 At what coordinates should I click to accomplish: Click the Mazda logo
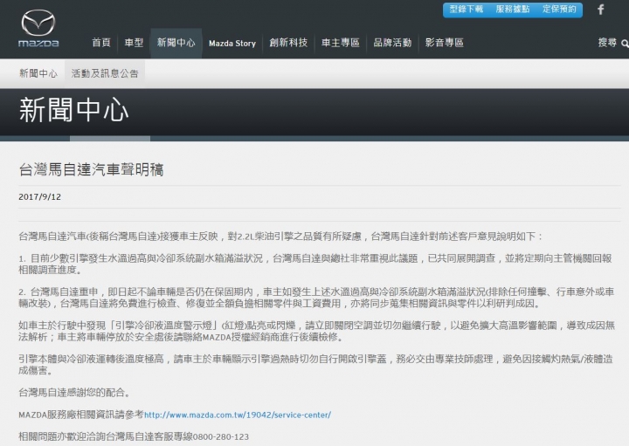tap(38, 29)
